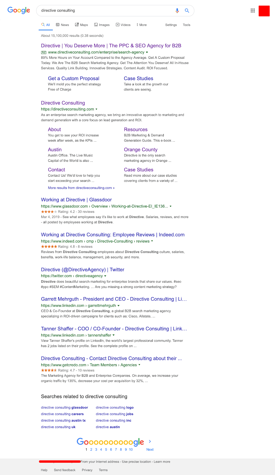Open the Austin sitelink
Screen dimensions: 275x475
coord(55,150)
